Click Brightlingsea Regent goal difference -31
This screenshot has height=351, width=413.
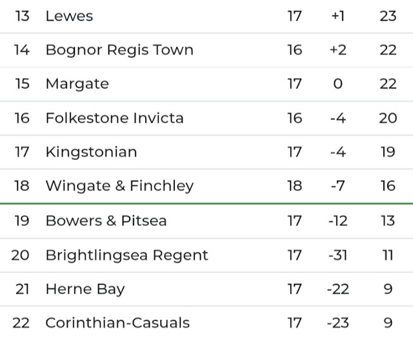338,255
